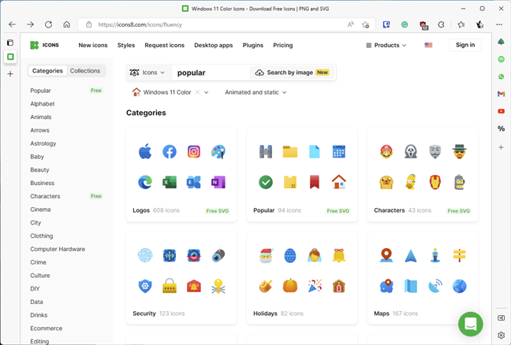
Task: Expand the Products menu
Action: (386, 45)
